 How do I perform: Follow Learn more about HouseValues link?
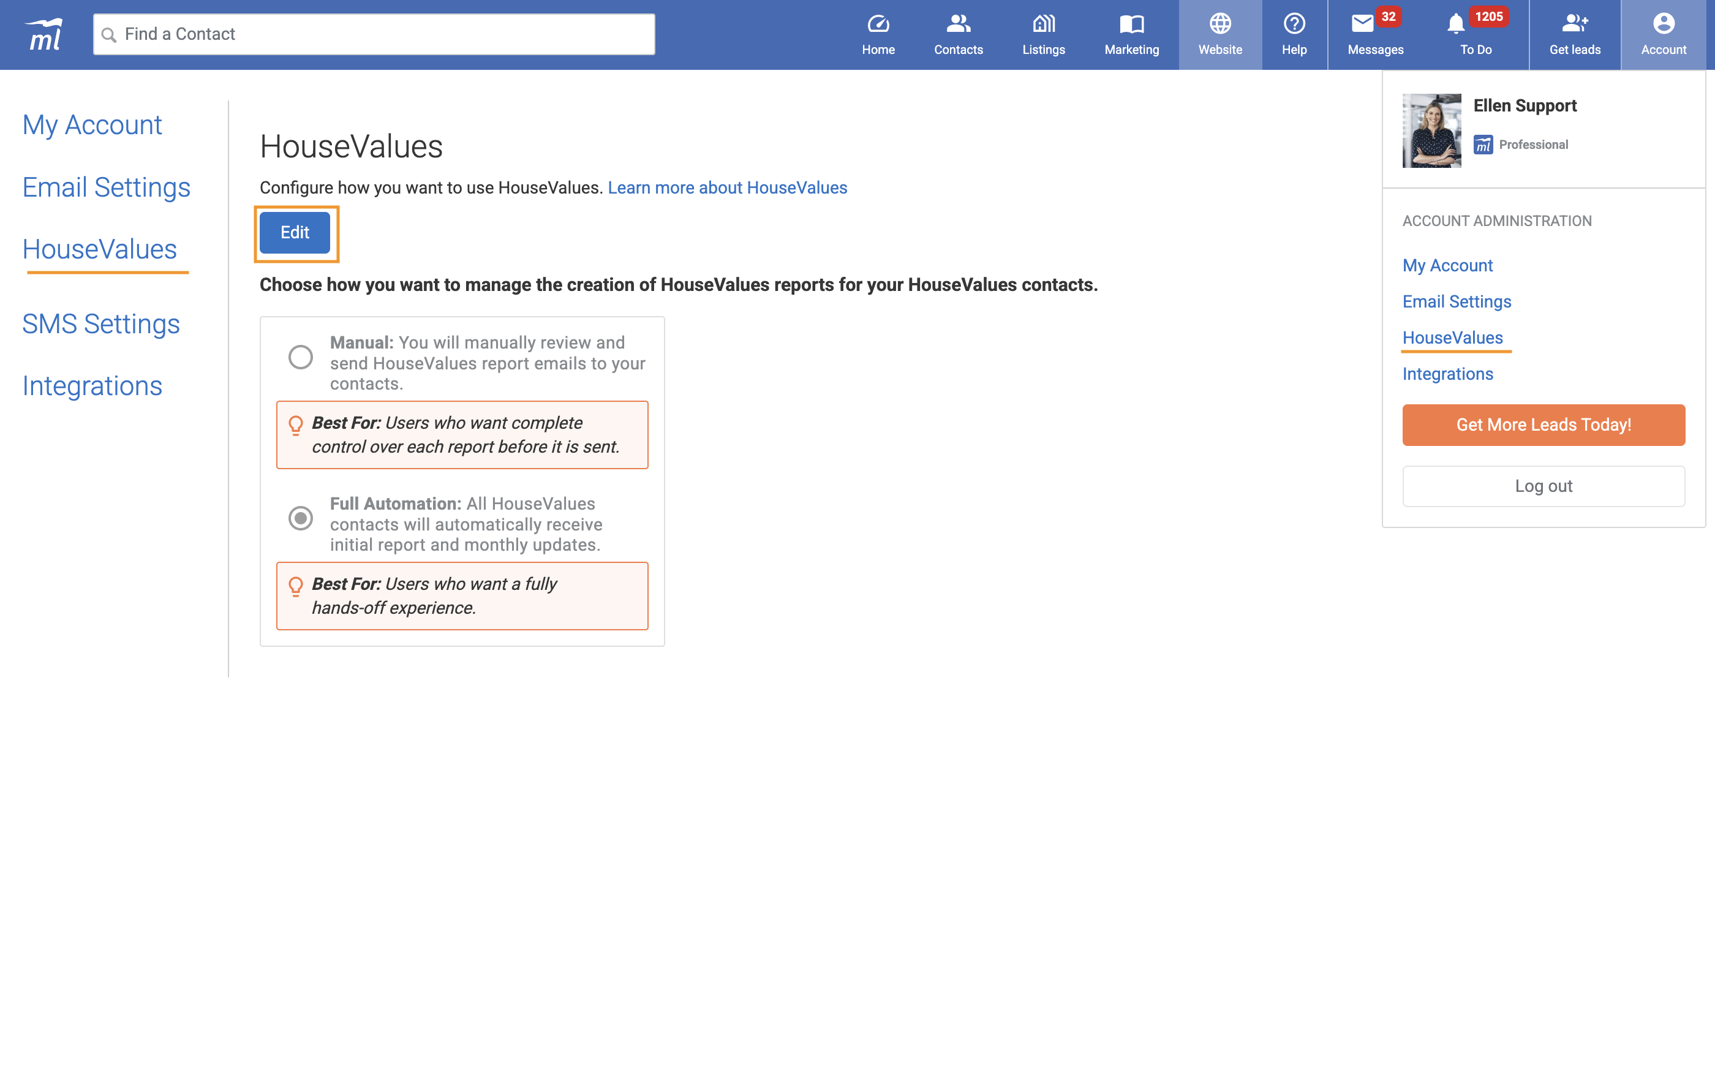[727, 188]
